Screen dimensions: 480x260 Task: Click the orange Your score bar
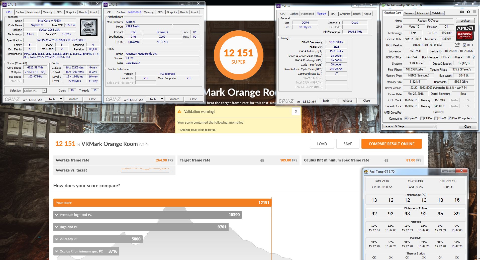pos(162,203)
